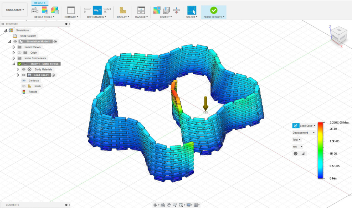Click the Manage load case icon
Screen dimensions: 352x209
pos(141,10)
